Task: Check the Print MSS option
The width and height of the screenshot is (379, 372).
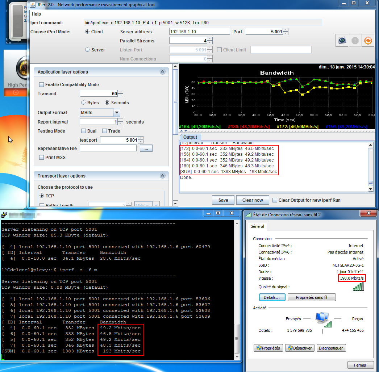Action: tap(42, 158)
